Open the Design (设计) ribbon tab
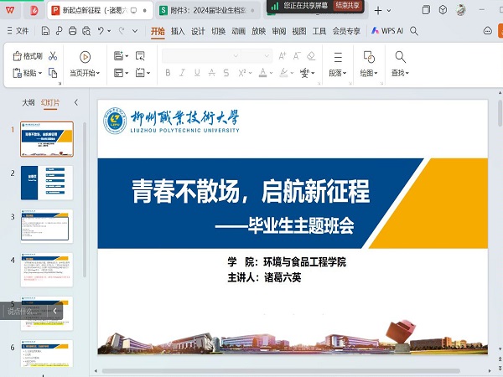Viewport: 503px width, 377px height. point(198,31)
